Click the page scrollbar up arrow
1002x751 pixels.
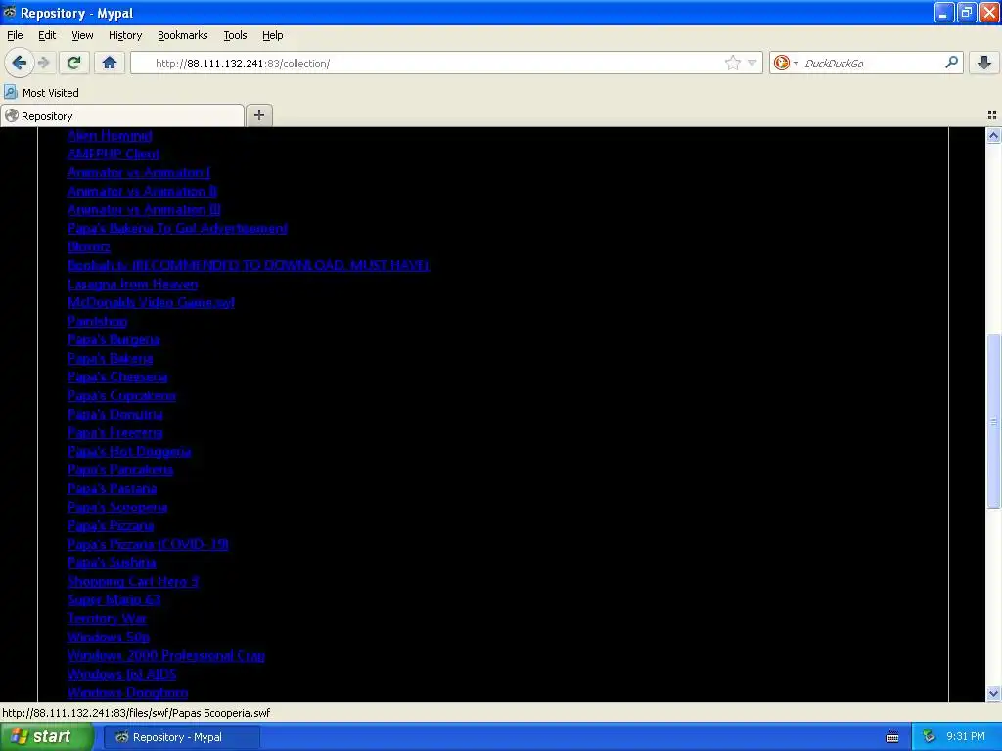(x=993, y=135)
